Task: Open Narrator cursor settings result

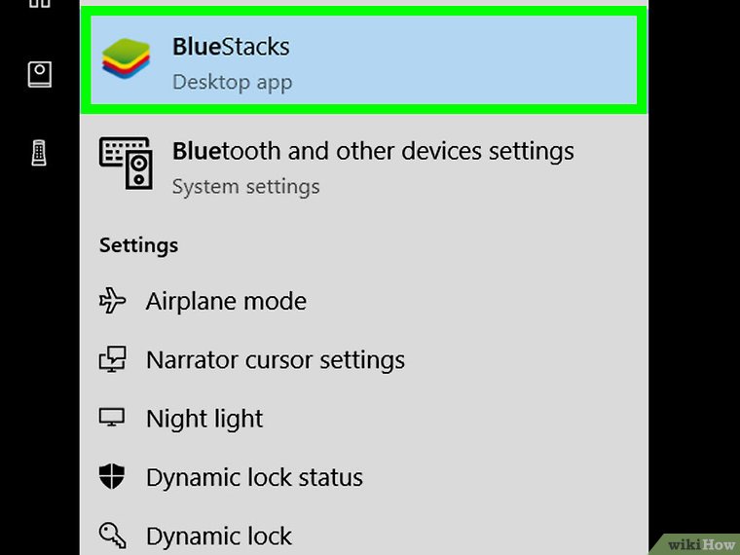Action: (x=276, y=360)
